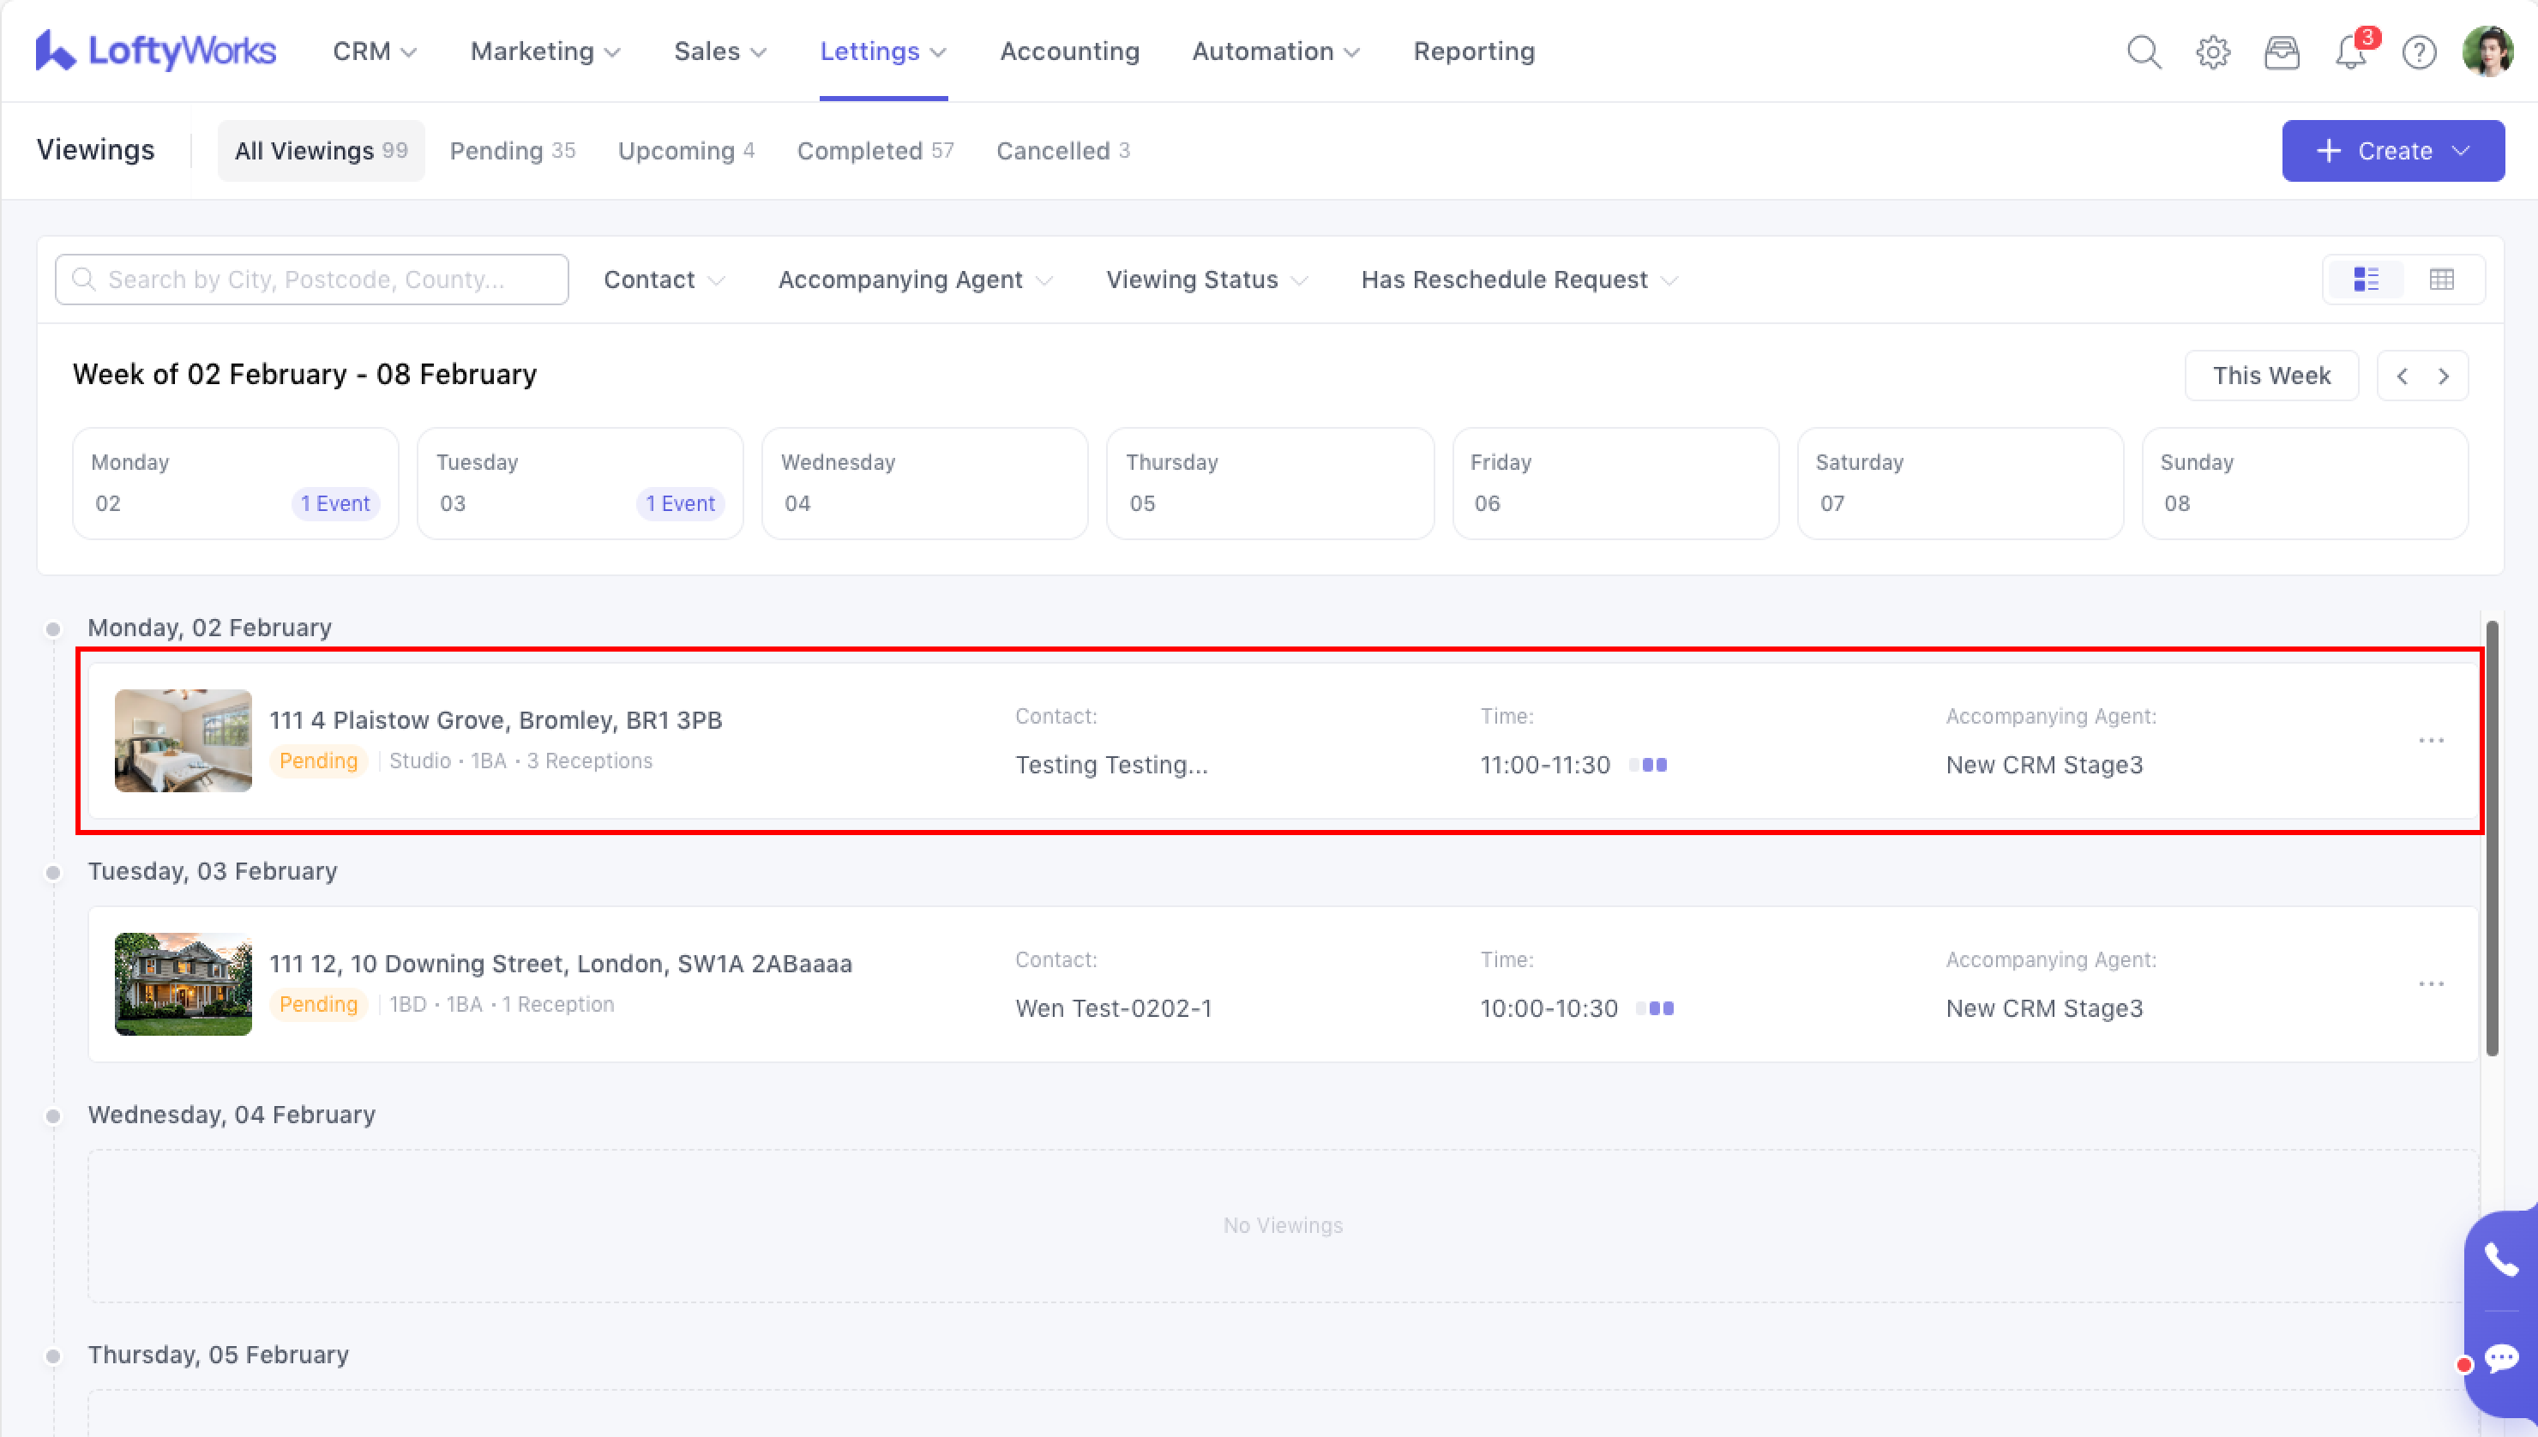Click the Create button

click(x=2392, y=151)
